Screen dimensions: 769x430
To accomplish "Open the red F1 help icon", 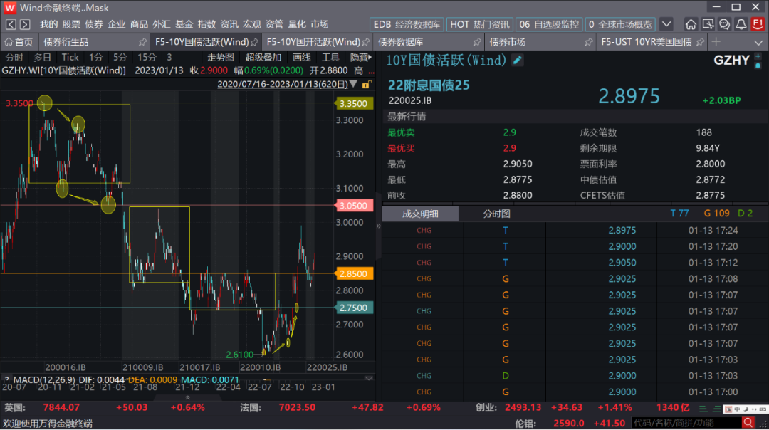I will tap(758, 24).
